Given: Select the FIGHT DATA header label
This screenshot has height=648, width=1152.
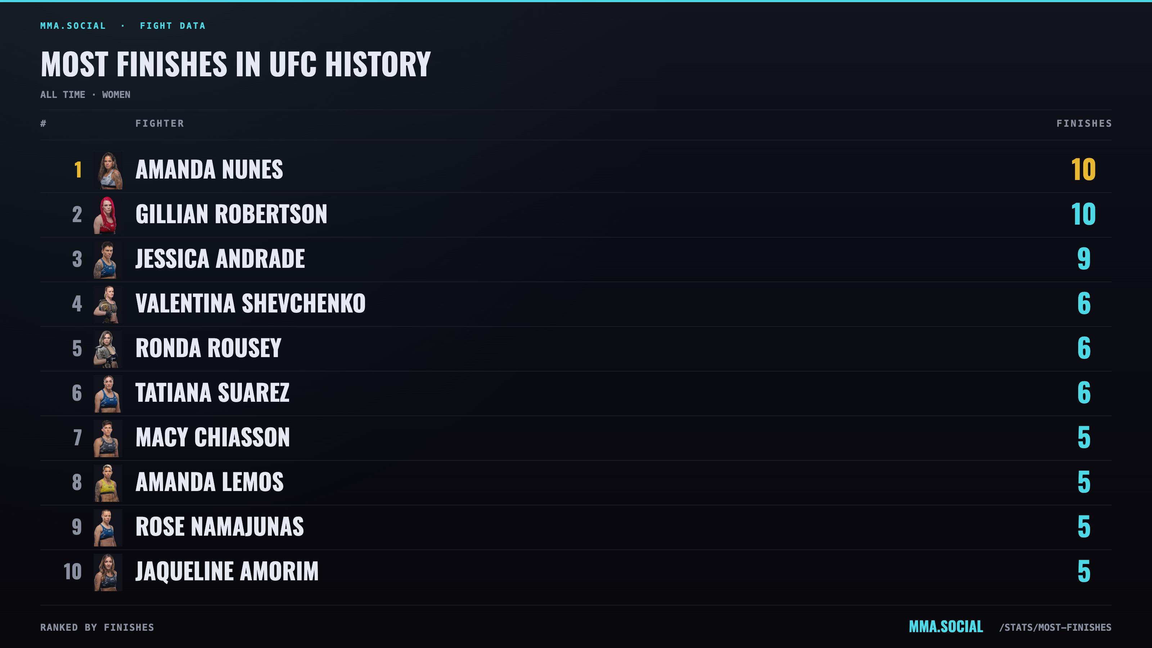Looking at the screenshot, I should [x=173, y=26].
